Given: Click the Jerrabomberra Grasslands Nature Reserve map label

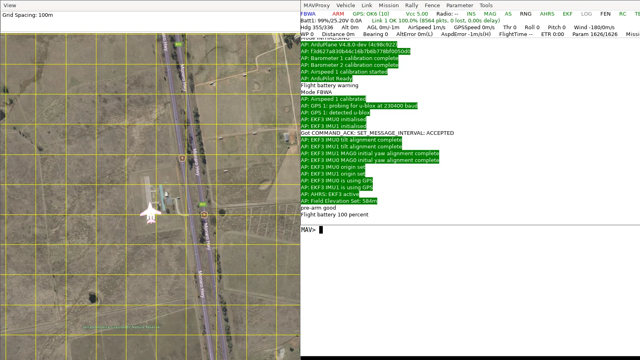Looking at the screenshot, I should tap(121, 327).
